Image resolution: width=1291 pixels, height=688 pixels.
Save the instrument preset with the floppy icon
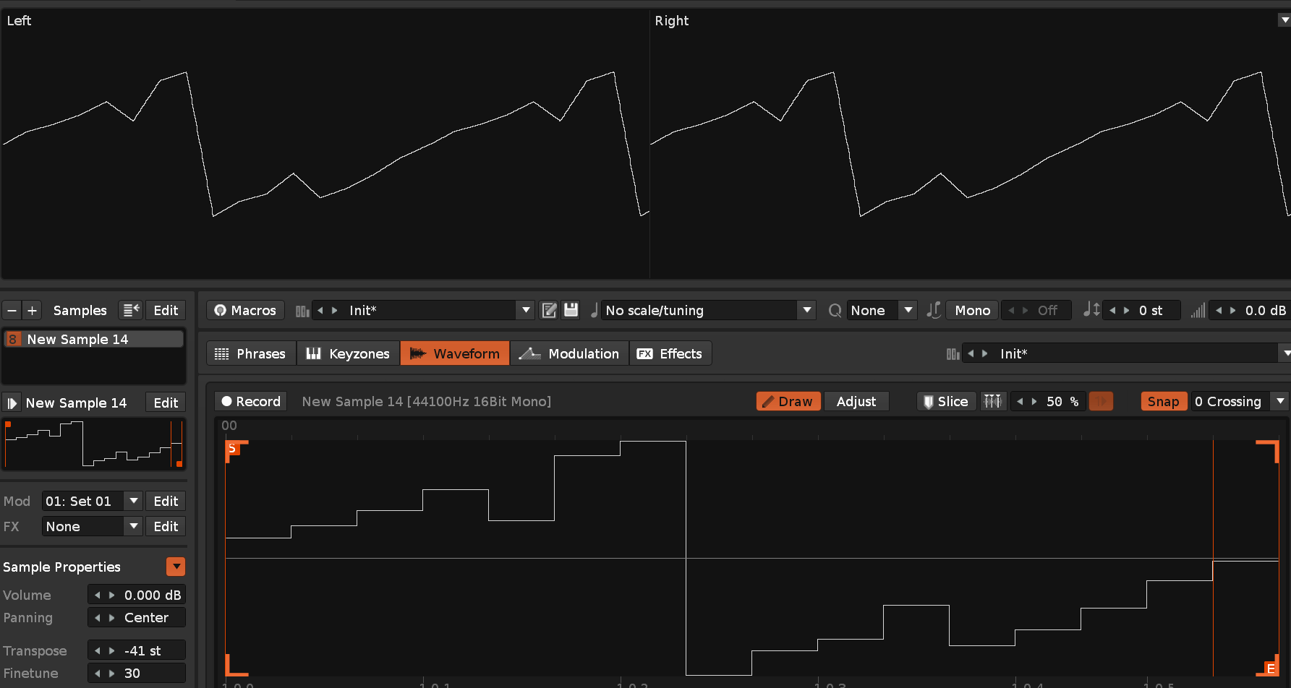point(571,311)
